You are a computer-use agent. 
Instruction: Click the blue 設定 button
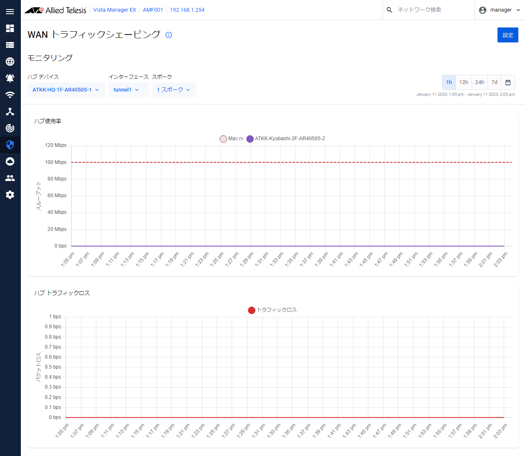pyautogui.click(x=507, y=35)
